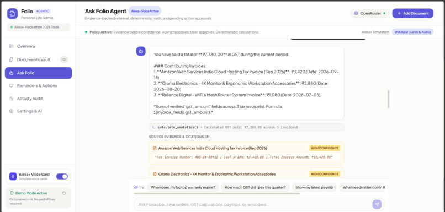Open the Documents Vault

click(38, 59)
